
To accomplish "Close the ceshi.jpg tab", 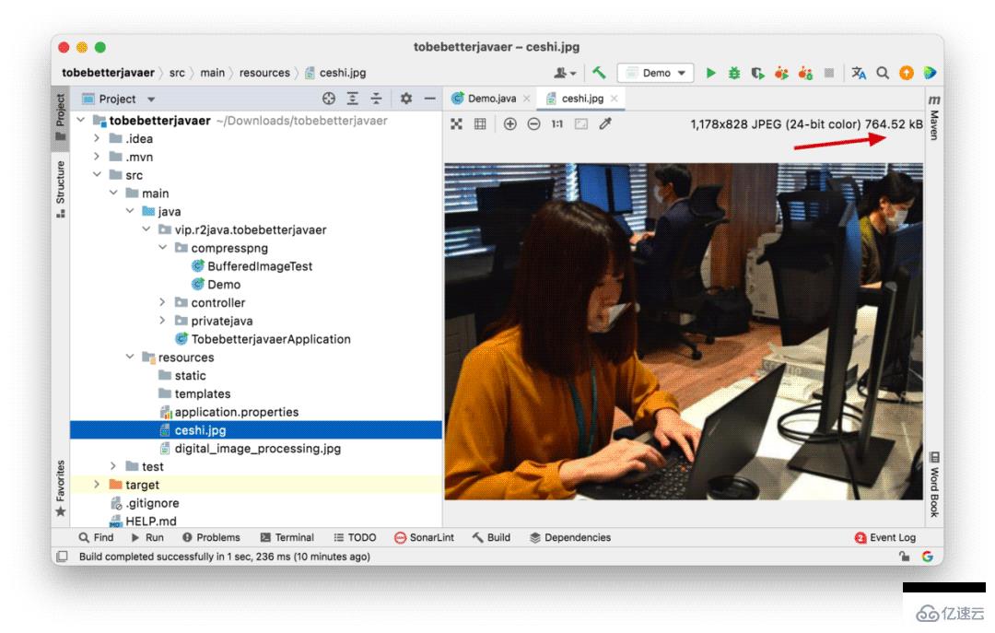I will click(615, 99).
